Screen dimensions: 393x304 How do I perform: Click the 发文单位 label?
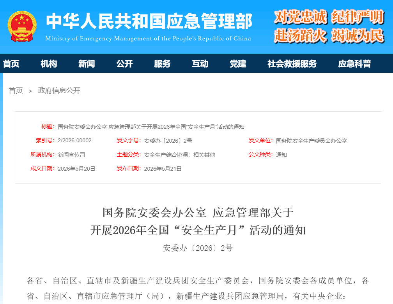pos(261,140)
